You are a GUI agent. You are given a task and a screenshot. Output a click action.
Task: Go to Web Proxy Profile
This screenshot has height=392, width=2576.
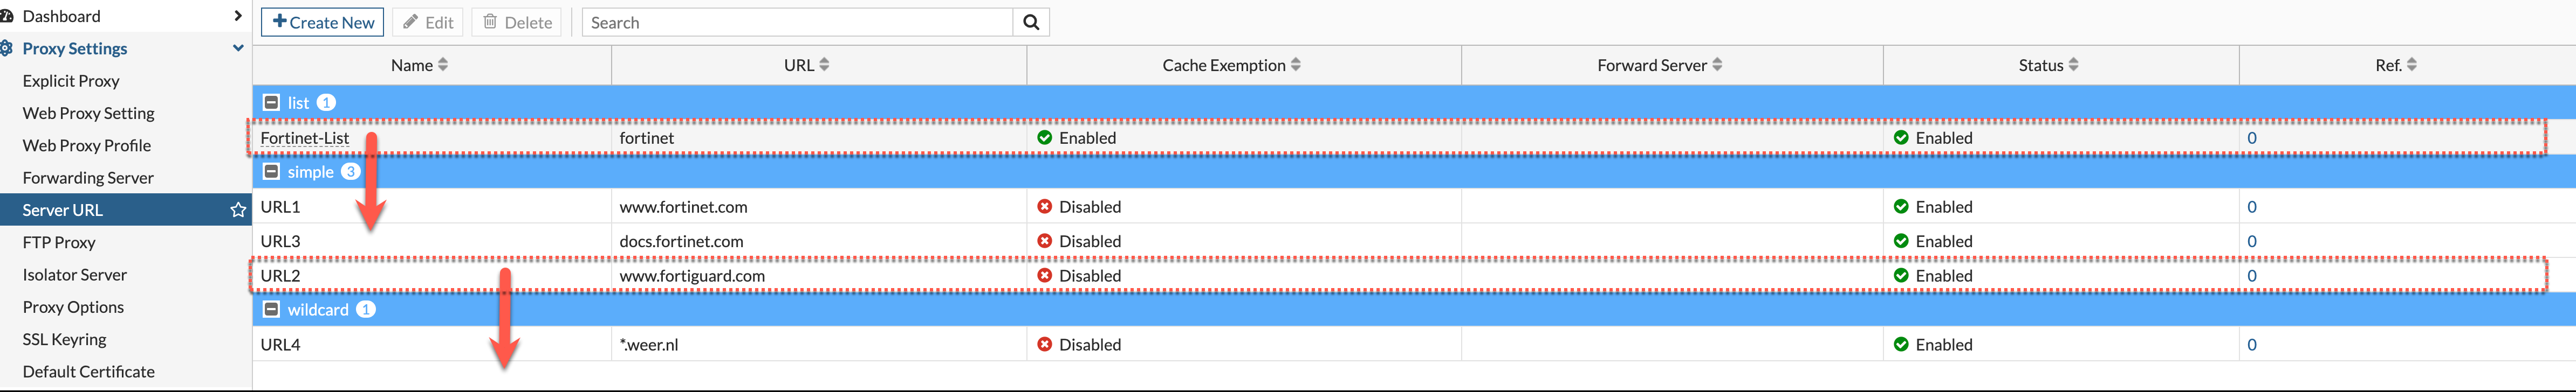(x=87, y=145)
